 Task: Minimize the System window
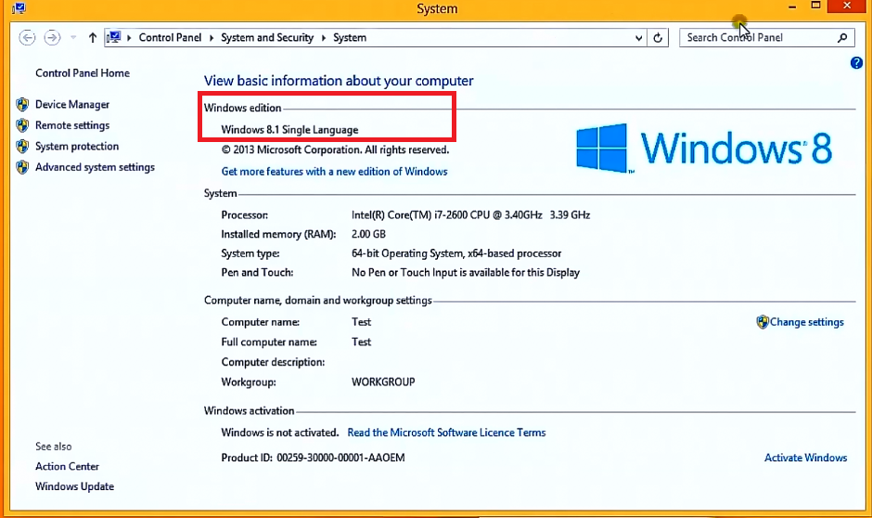pos(792,6)
